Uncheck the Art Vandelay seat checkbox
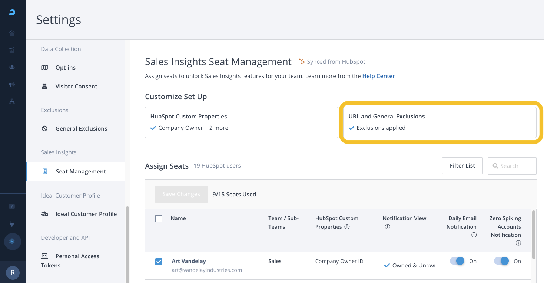544x283 pixels. pos(159,262)
